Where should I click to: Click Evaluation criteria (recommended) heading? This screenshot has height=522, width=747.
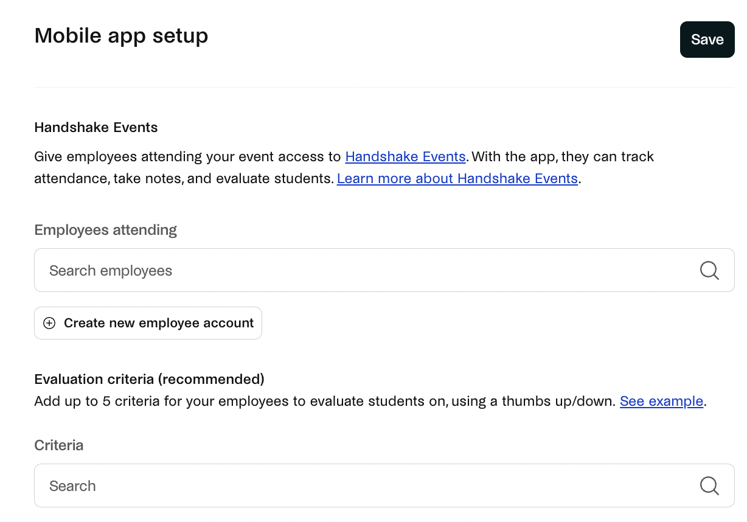pyautogui.click(x=150, y=380)
